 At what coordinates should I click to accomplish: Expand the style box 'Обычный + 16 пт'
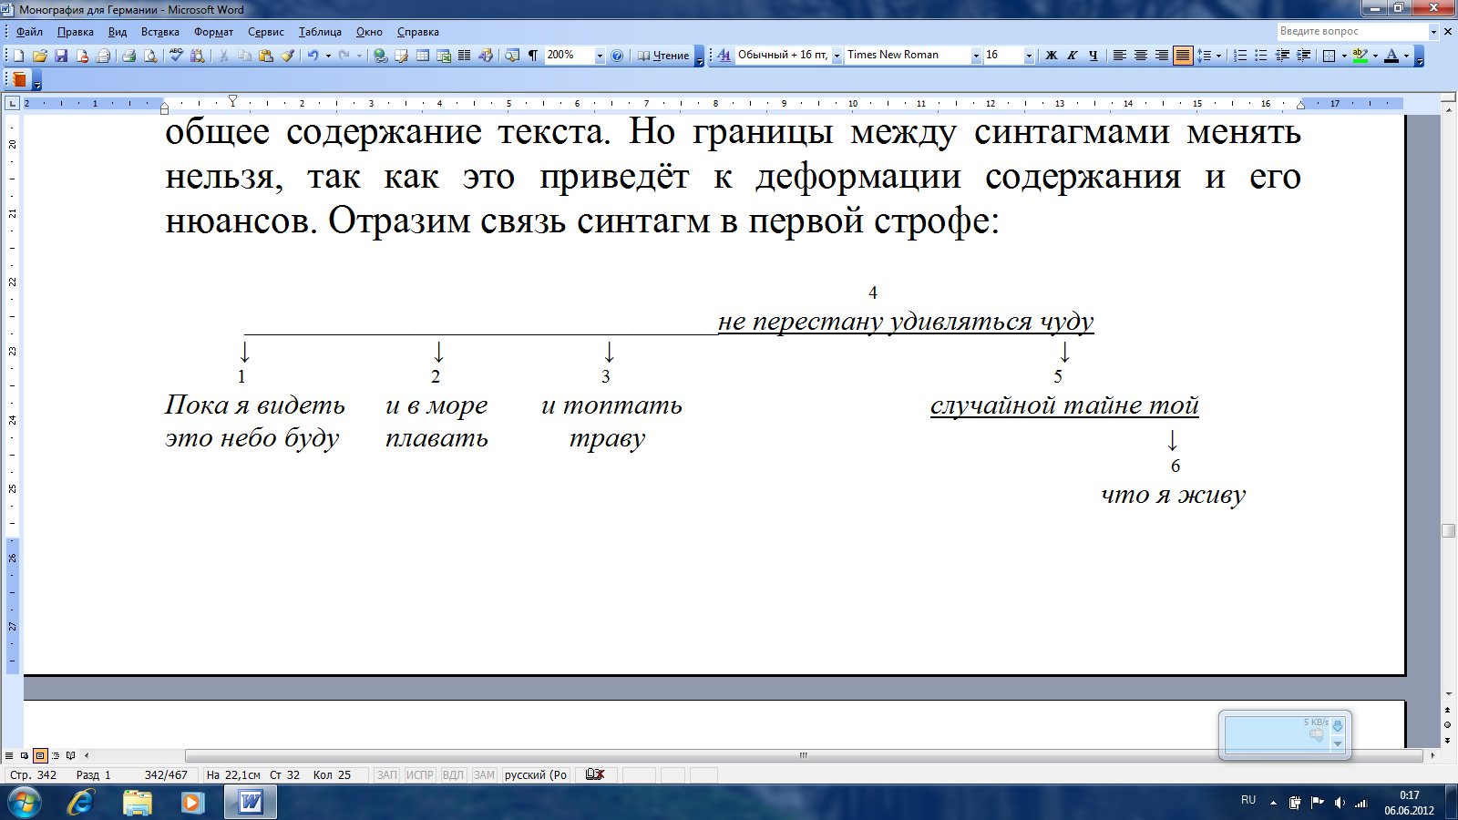tap(837, 56)
